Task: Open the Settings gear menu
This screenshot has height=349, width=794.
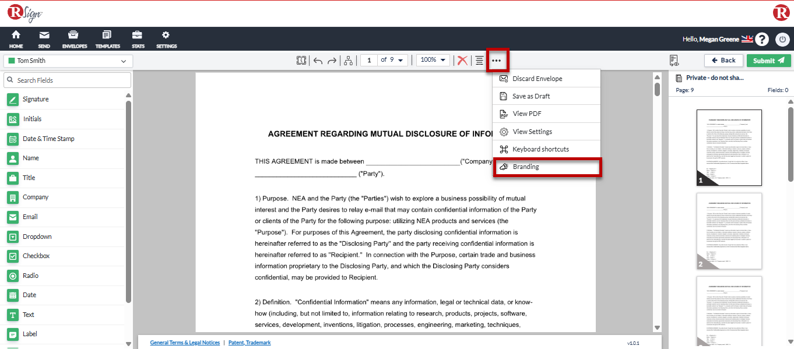Action: pyautogui.click(x=166, y=39)
